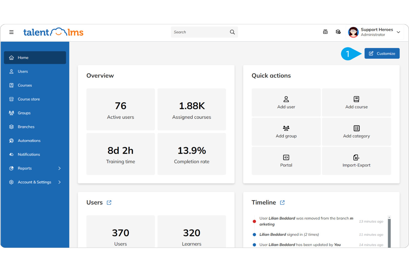
Task: Open the Users panel external link icon
Action: tap(109, 202)
